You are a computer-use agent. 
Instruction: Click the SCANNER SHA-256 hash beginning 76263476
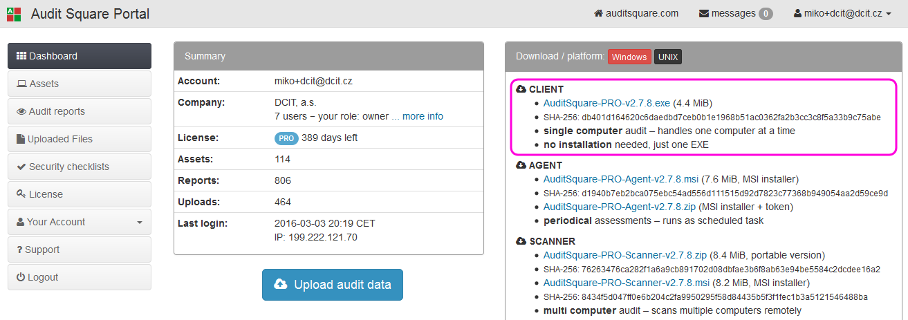[731, 269]
